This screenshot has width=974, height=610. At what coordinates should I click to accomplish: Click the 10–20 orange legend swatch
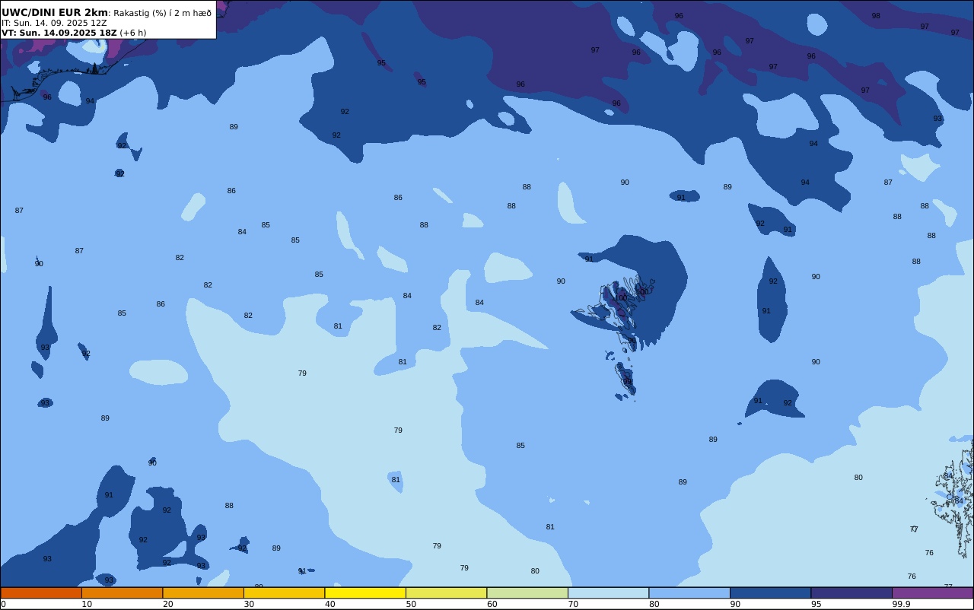tap(122, 593)
